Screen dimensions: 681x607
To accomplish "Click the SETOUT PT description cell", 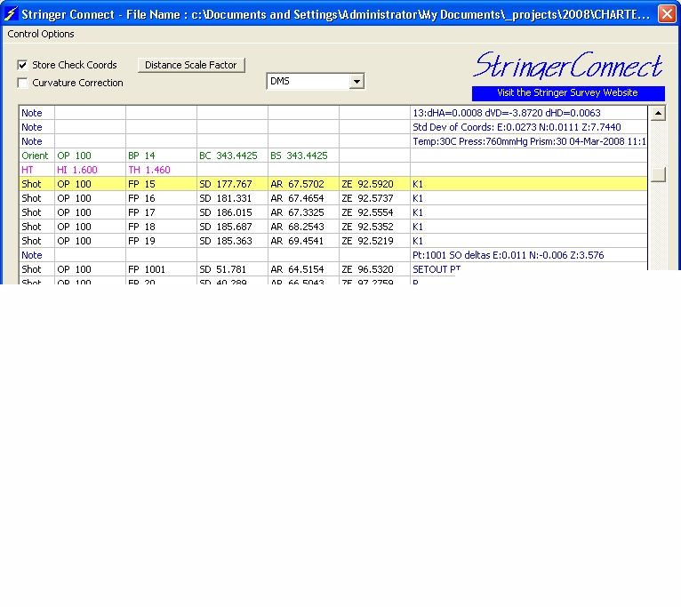I will tap(529, 269).
